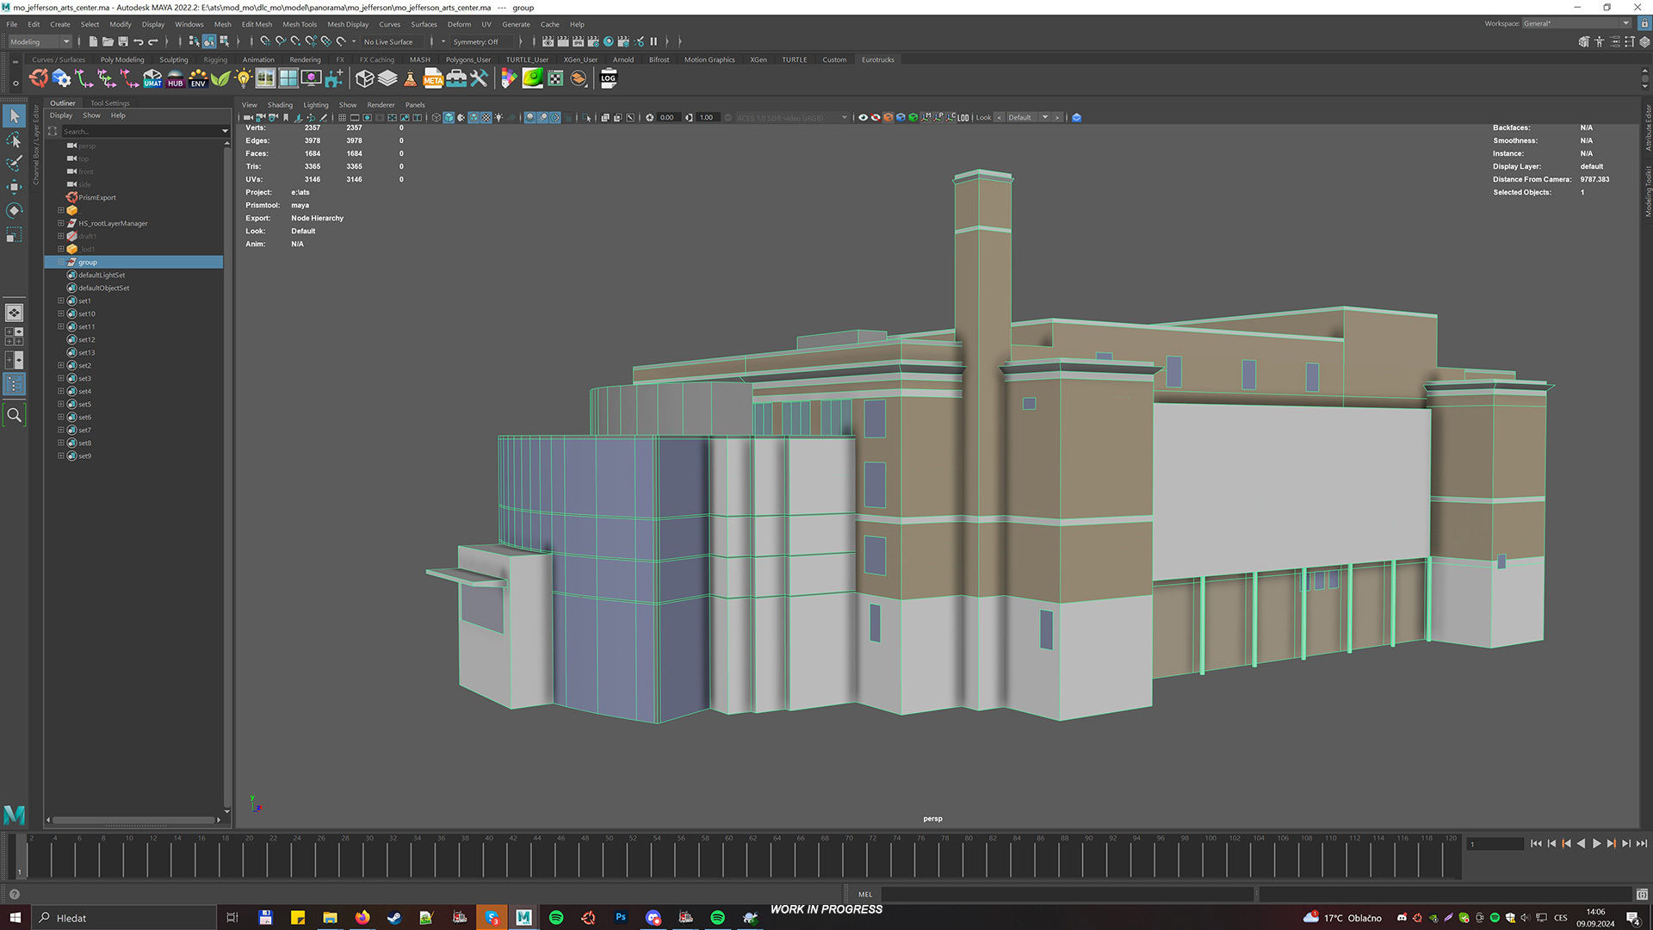Expand the set9 node in Outliner

61,456
